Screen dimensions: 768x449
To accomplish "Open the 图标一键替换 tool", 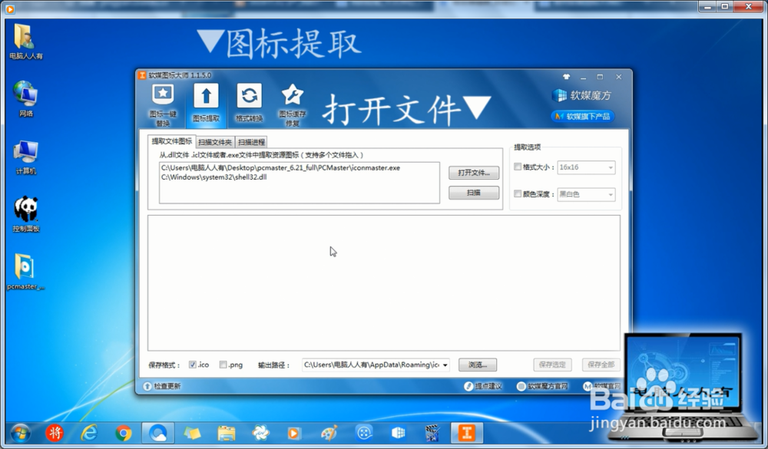I will tap(163, 105).
